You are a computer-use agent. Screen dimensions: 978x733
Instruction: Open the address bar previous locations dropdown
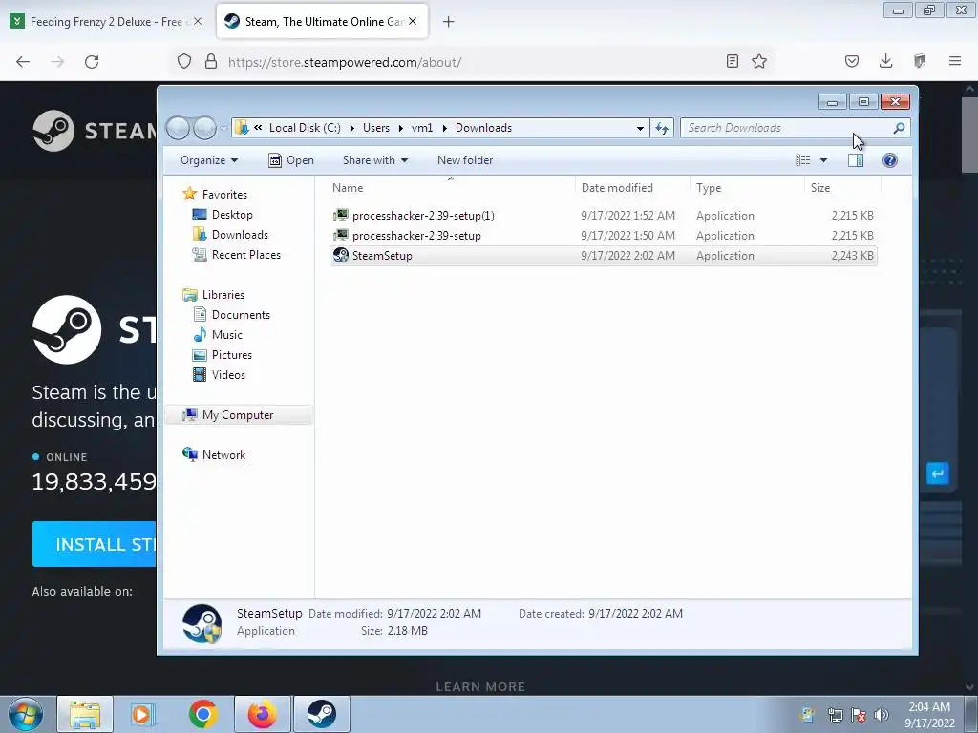pos(640,129)
